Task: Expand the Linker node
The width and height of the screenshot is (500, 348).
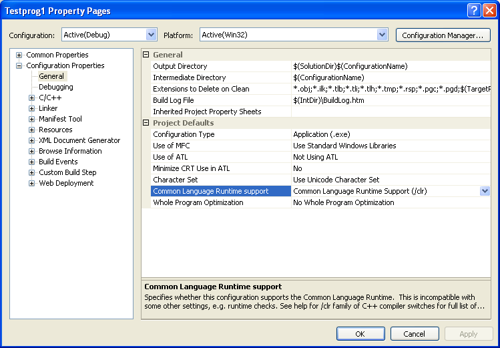Action: pyautogui.click(x=31, y=108)
